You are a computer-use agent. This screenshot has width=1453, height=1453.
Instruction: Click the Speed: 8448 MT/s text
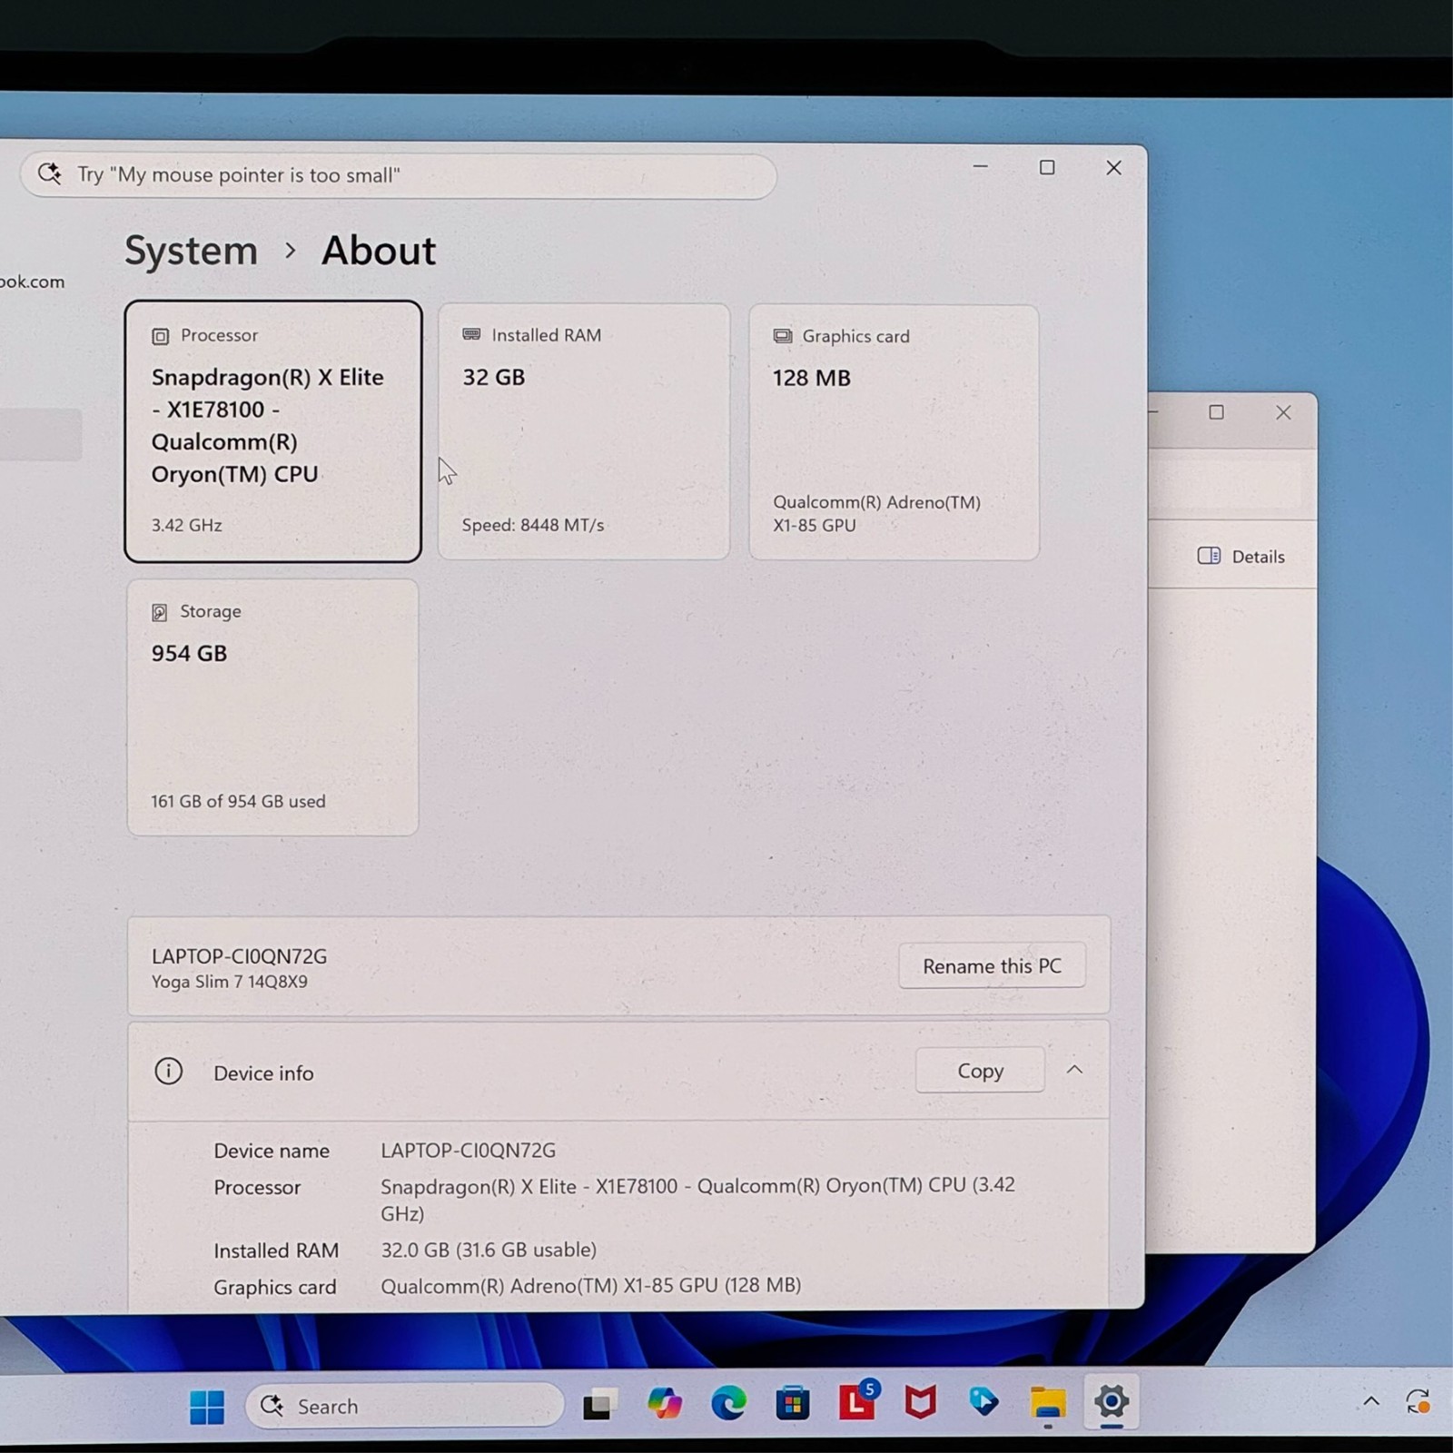coord(533,525)
